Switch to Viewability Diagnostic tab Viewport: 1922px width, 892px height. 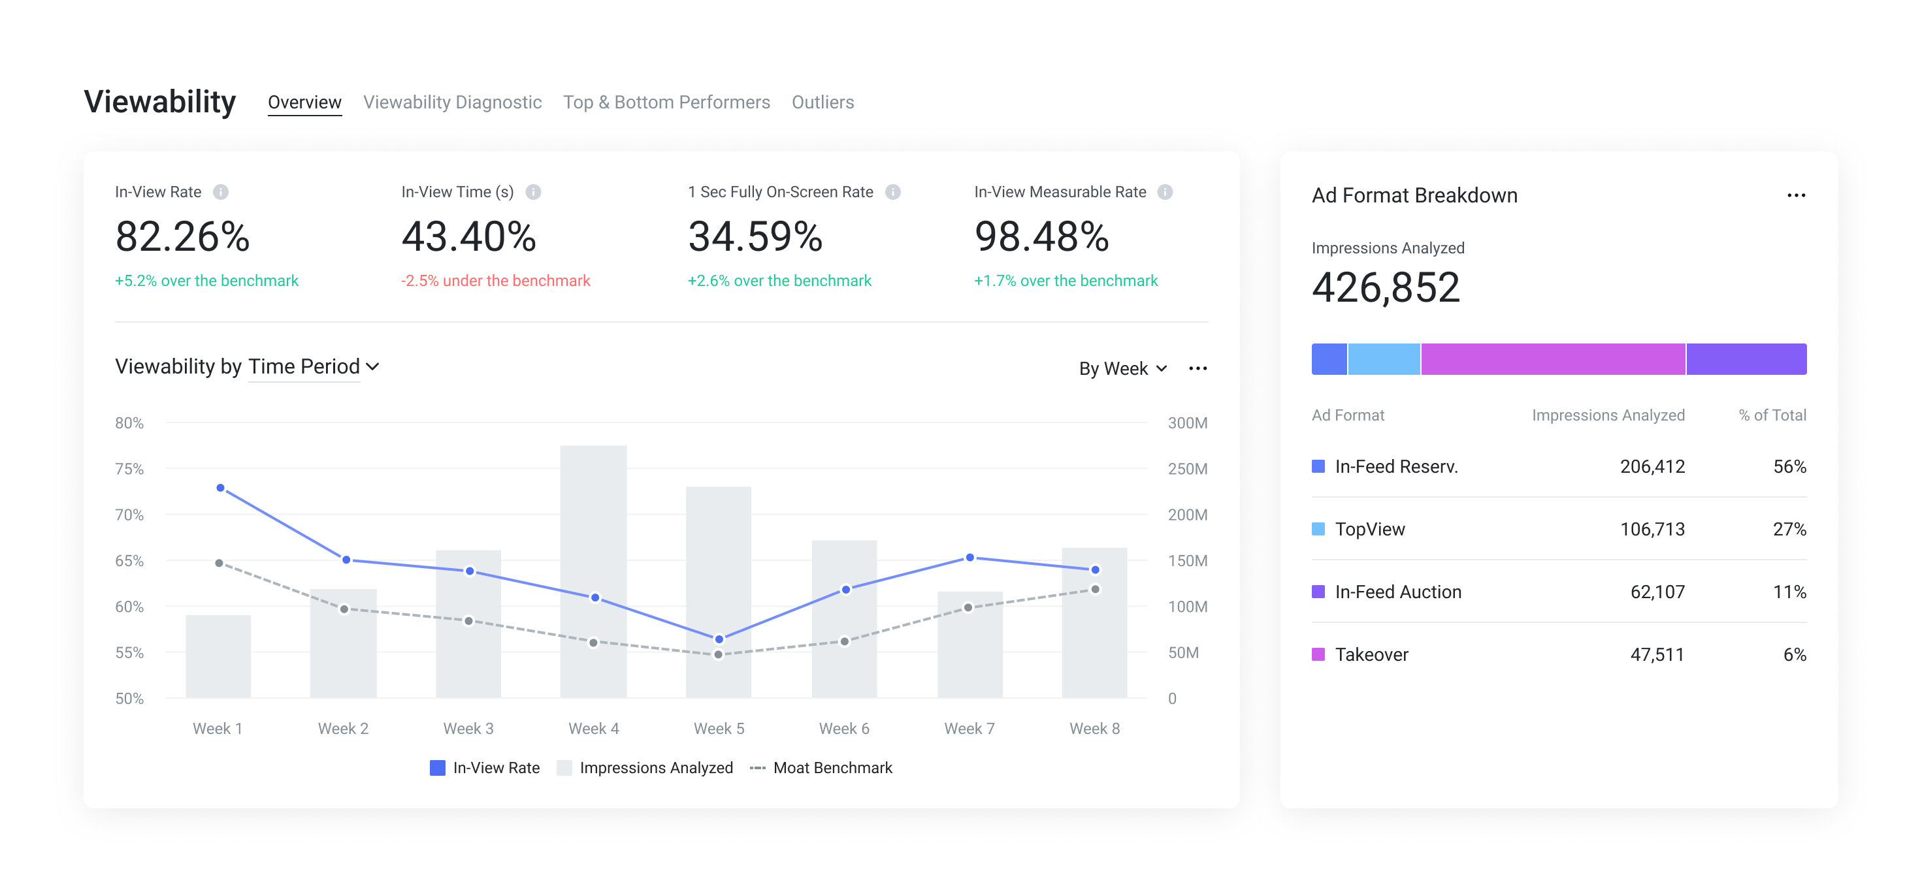coord(452,102)
